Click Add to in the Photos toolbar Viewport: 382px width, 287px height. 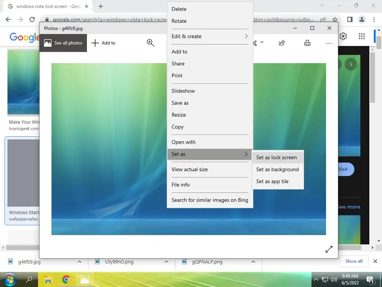point(103,43)
